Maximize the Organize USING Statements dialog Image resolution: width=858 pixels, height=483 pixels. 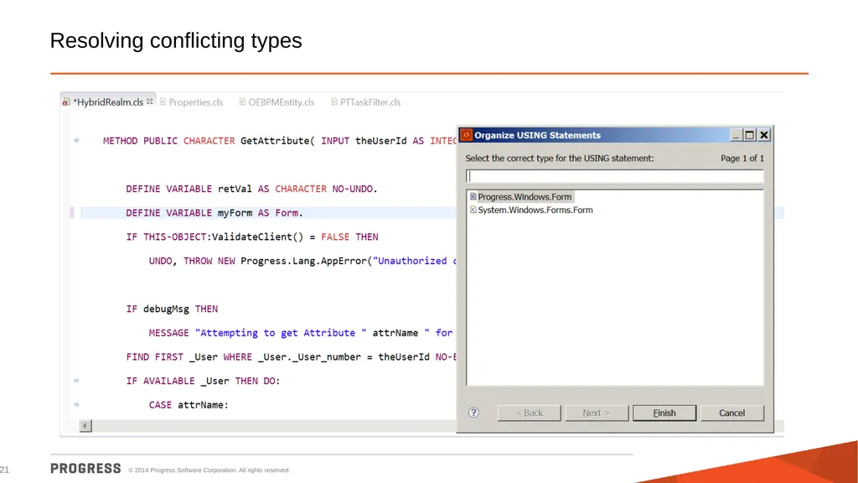750,135
